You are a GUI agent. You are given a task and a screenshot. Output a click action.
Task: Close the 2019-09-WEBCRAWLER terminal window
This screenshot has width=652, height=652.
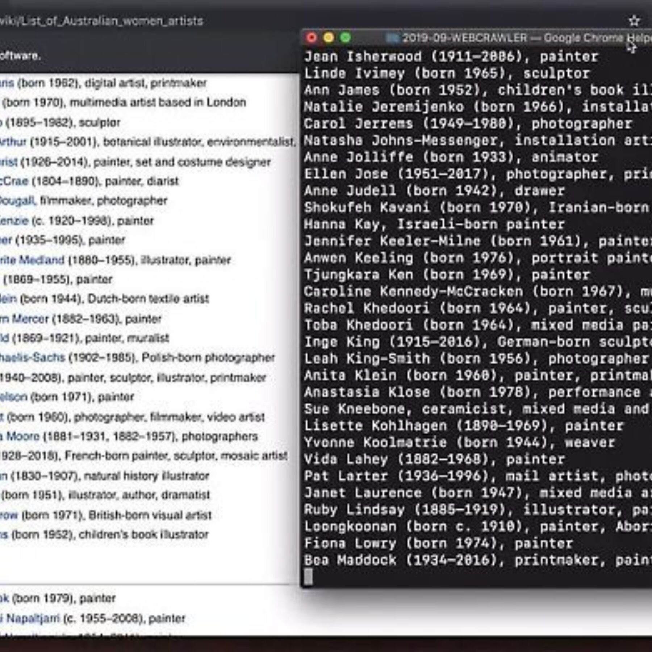(x=311, y=37)
